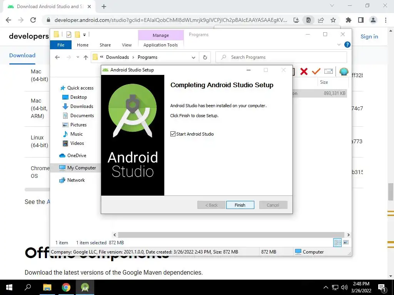This screenshot has width=394, height=295.
Task: Select the Manage contextual tab
Action: point(161,35)
